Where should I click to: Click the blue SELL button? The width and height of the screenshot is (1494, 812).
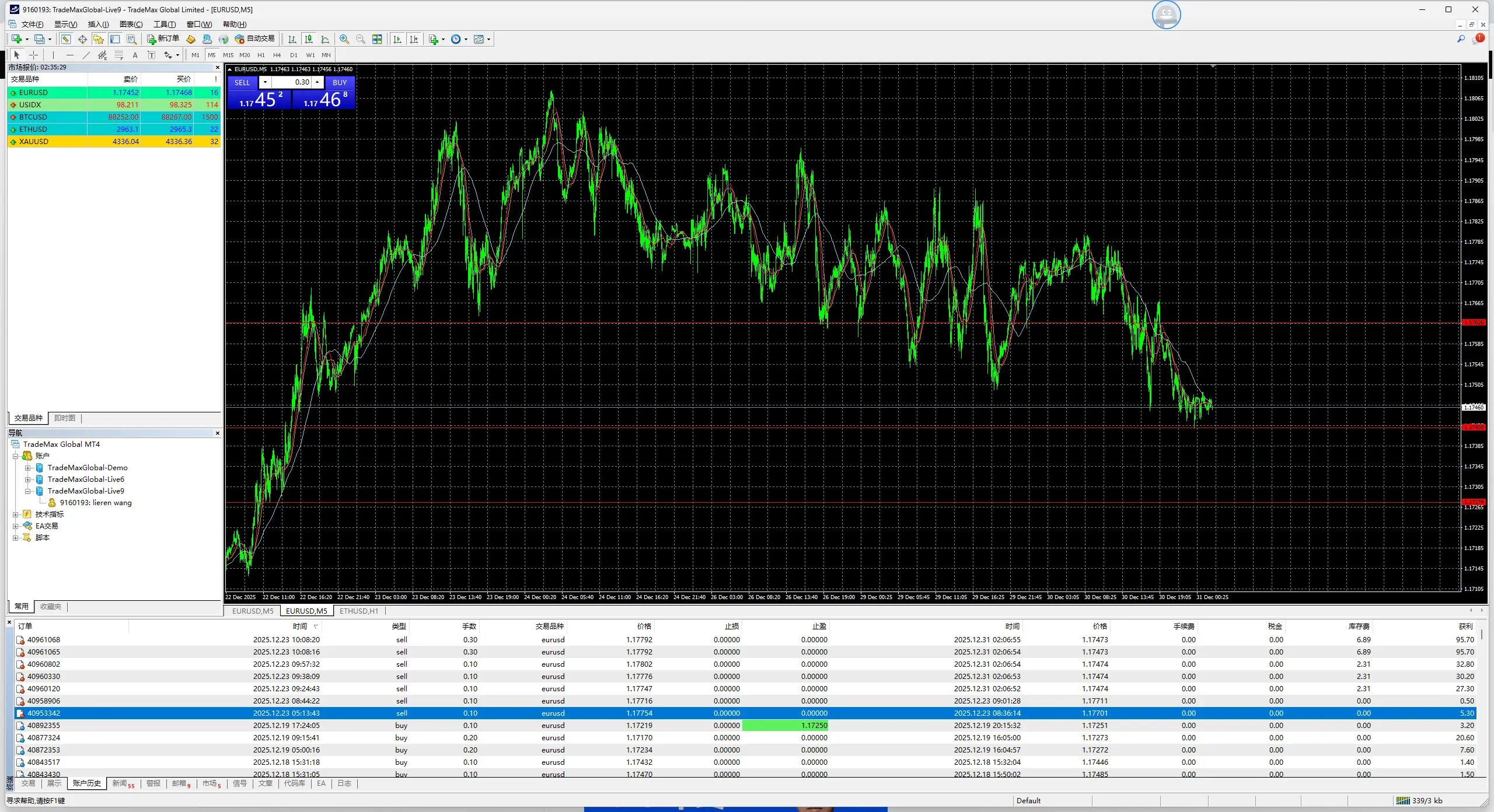[x=242, y=82]
